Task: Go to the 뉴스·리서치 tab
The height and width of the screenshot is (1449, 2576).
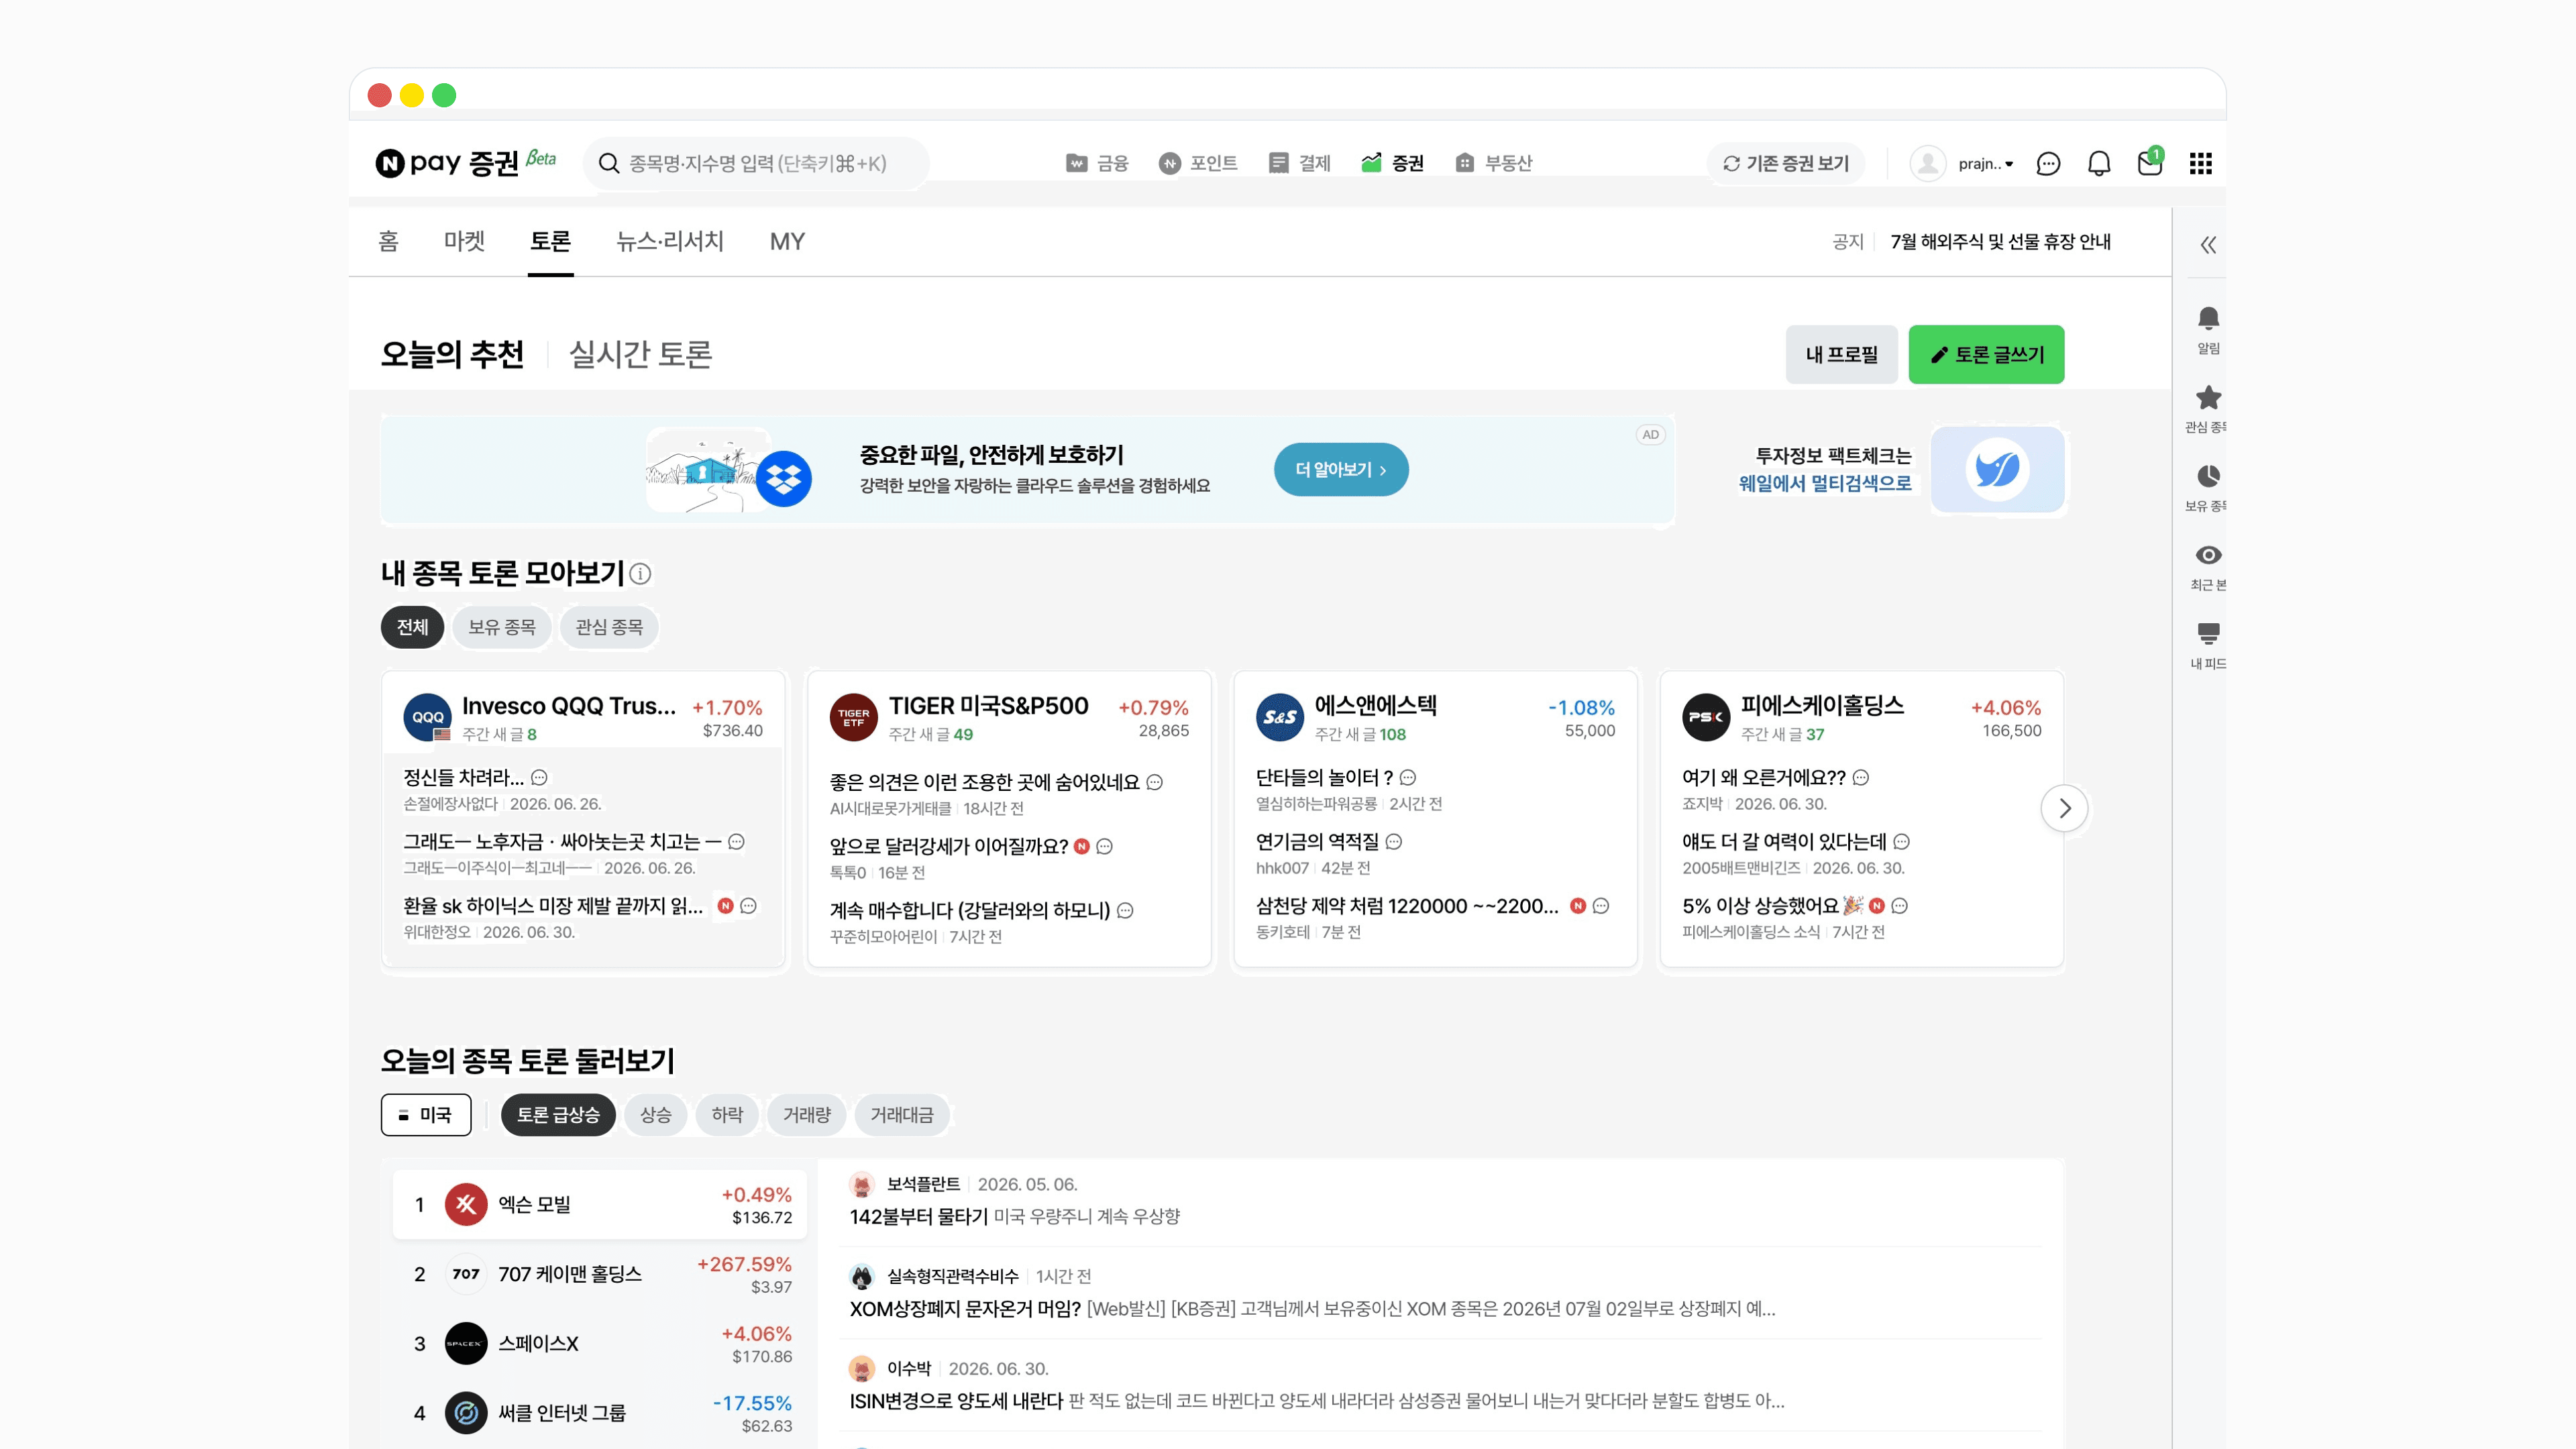Action: point(670,241)
